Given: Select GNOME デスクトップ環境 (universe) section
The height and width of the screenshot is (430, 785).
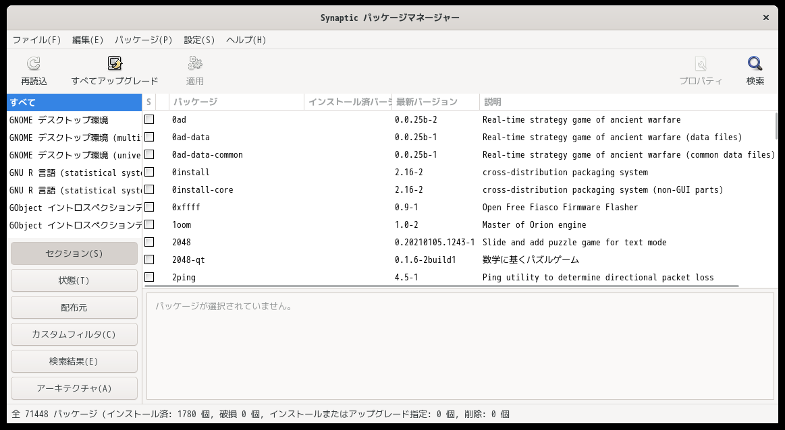Looking at the screenshot, I should 74,155.
